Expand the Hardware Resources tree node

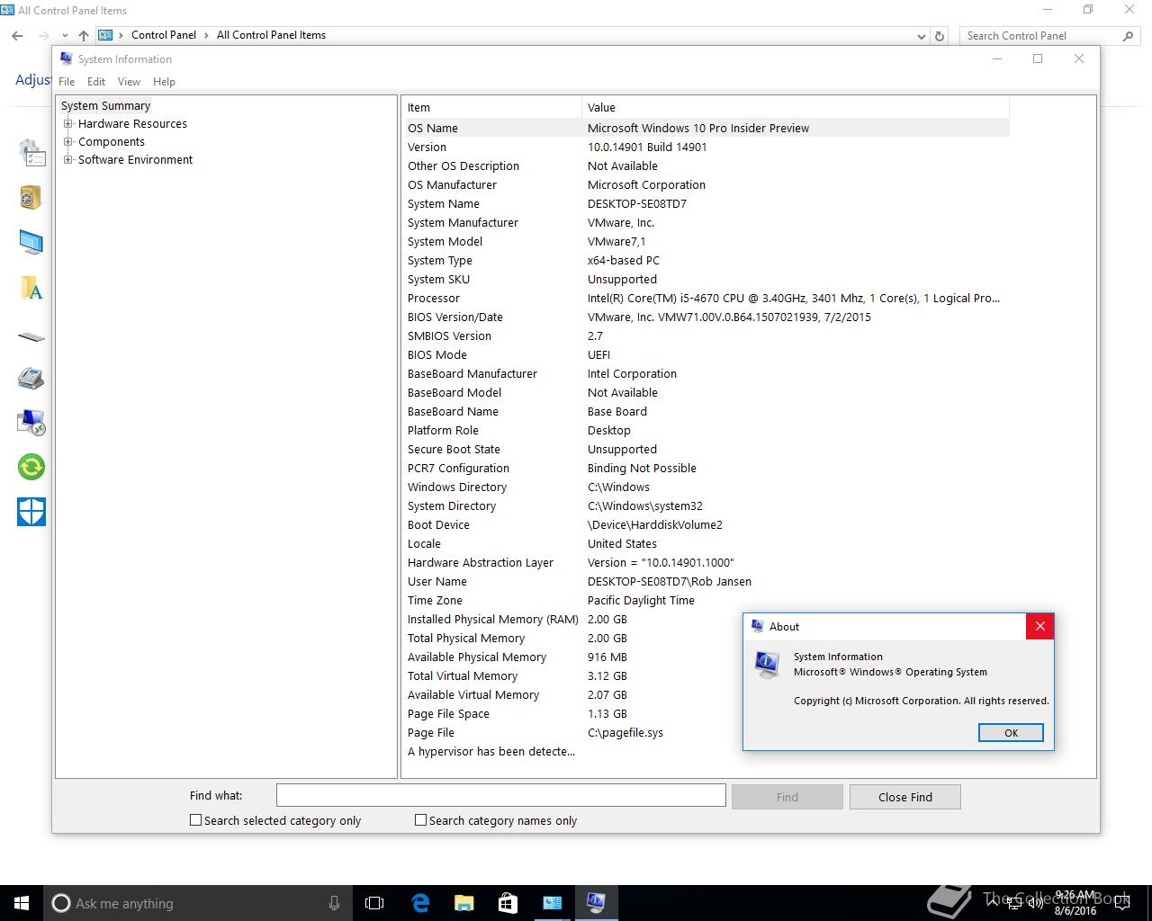point(68,124)
